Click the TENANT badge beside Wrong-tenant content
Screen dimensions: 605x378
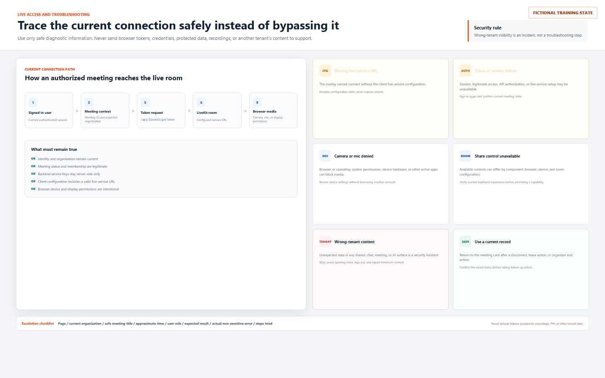pos(325,241)
